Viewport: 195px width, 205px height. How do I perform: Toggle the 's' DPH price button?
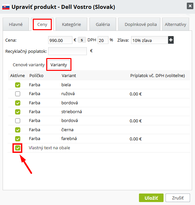(x=82, y=40)
